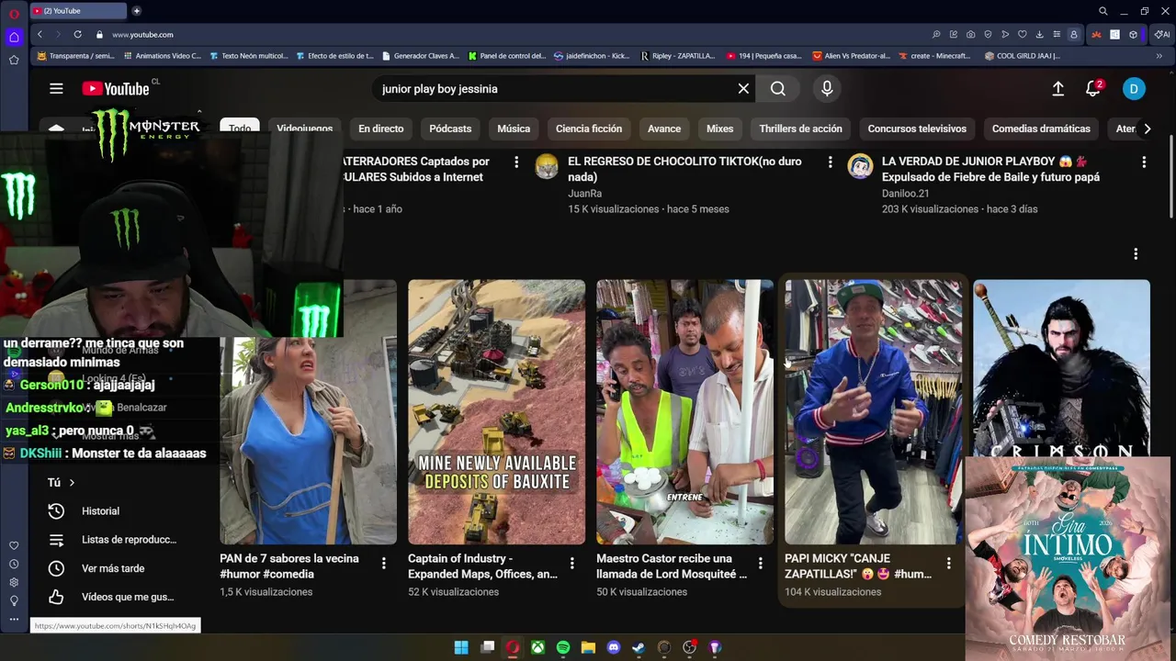The image size is (1176, 661).
Task: Click the address bar www.youtube.com
Action: pos(142,34)
